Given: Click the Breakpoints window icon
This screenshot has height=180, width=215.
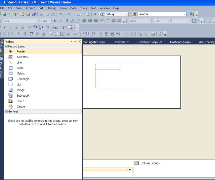Looking at the screenshot, I should click(70, 27).
